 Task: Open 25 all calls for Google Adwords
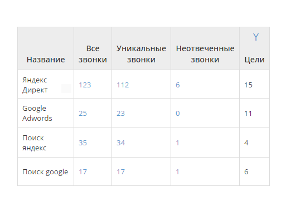pos(83,114)
